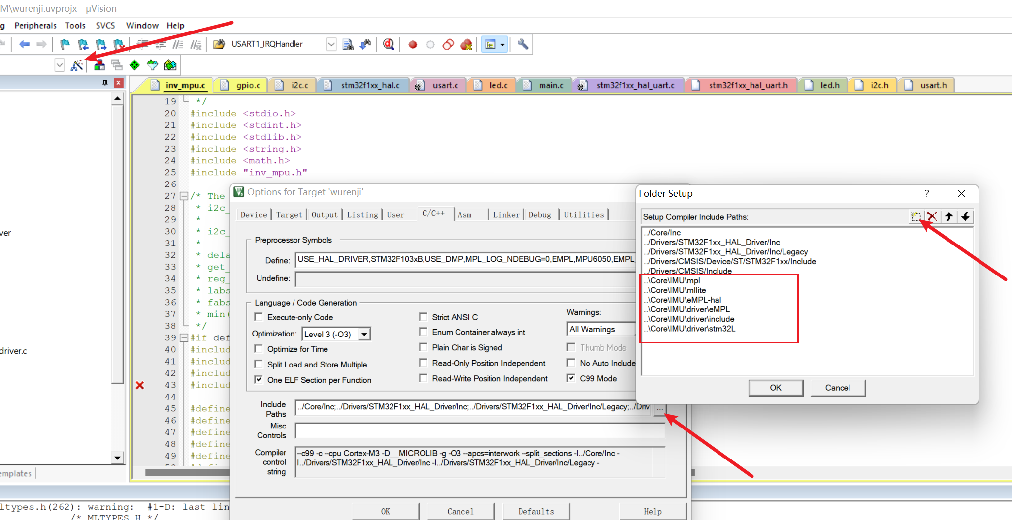Clear all bookmarks
This screenshot has width=1012, height=520.
[x=119, y=44]
